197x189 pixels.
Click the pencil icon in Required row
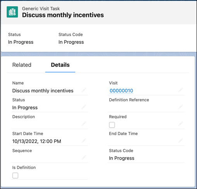pyautogui.click(x=181, y=124)
